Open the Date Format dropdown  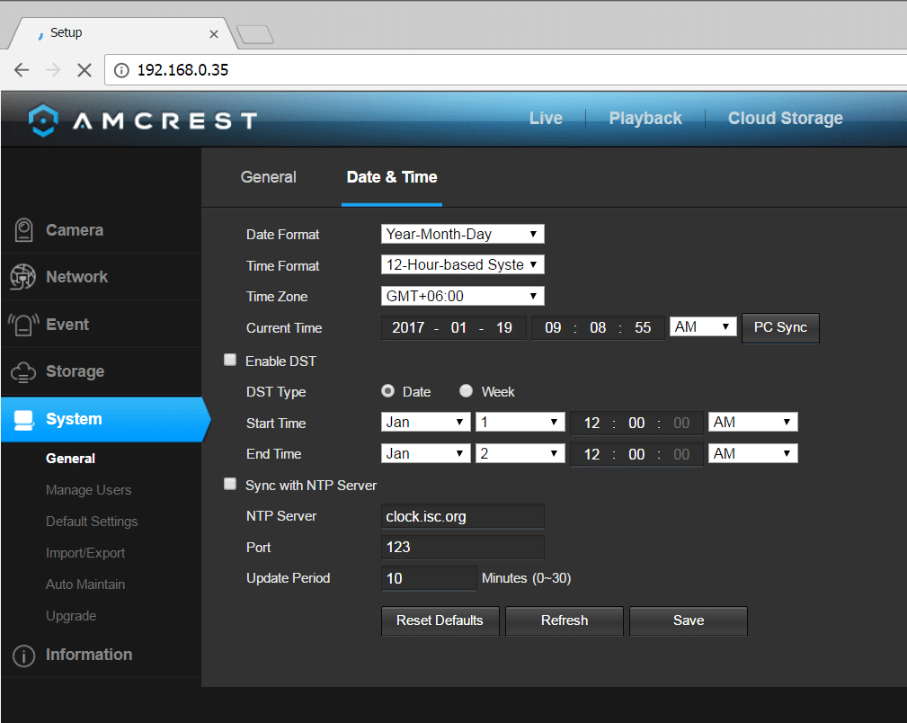pos(462,235)
